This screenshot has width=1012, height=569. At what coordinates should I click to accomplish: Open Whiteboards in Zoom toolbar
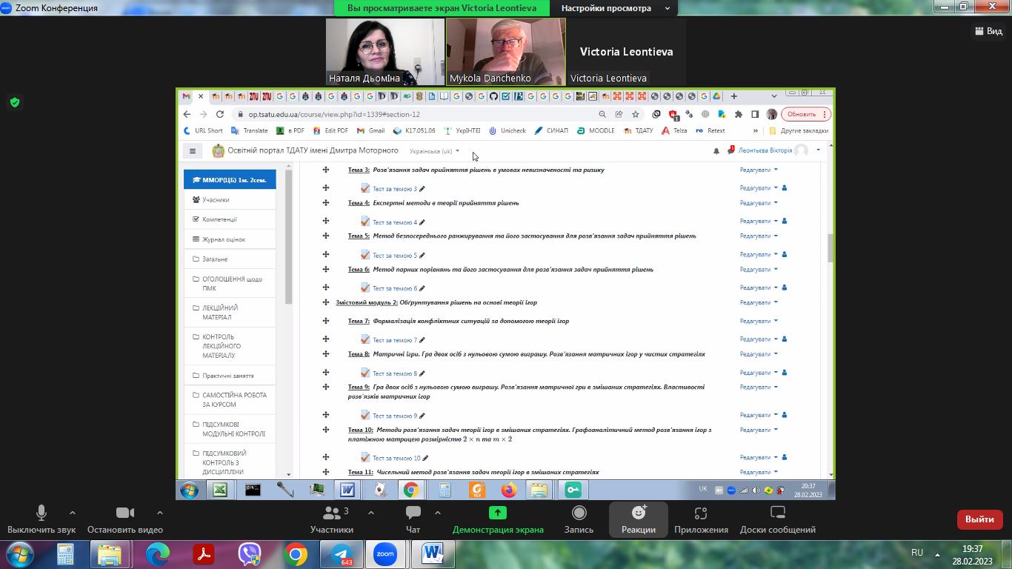coord(777,519)
